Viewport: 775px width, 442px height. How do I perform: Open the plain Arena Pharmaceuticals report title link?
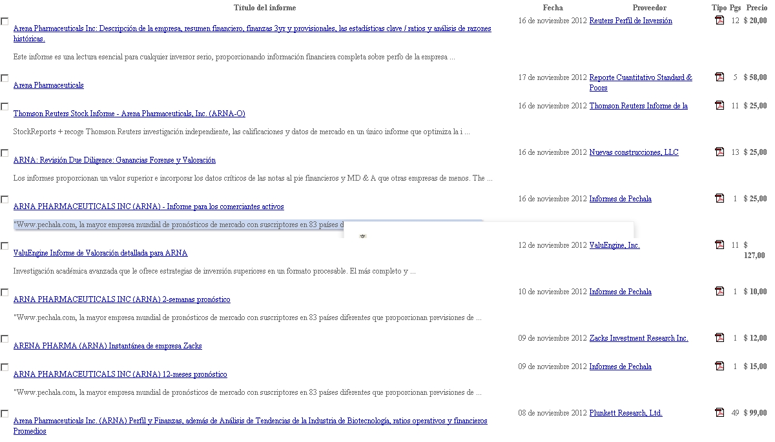click(x=48, y=85)
